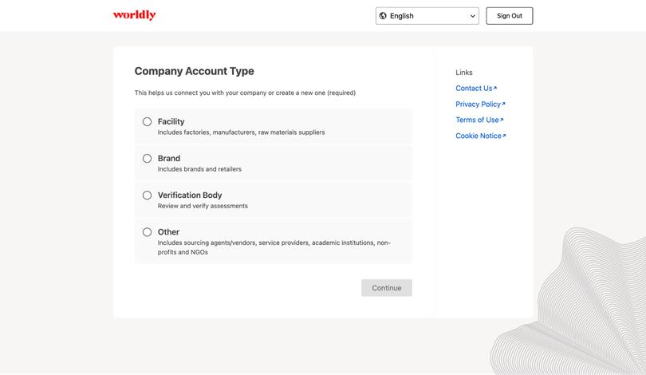The width and height of the screenshot is (646, 375).
Task: Expand language list via chevron arrow
Action: [473, 16]
